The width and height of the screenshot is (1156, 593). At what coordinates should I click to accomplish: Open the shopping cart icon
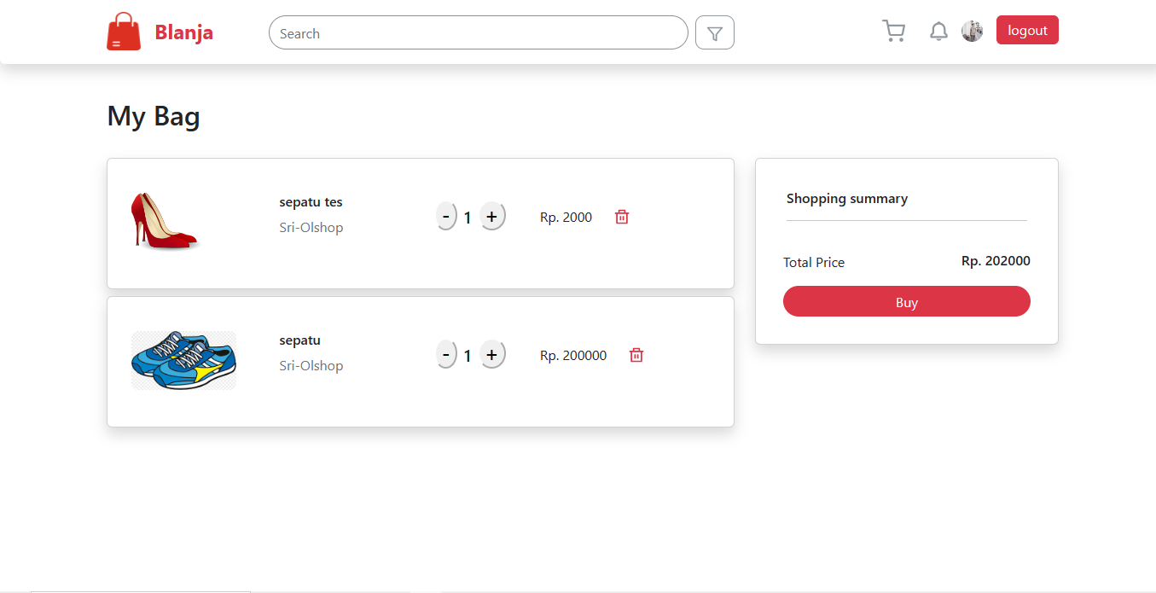893,30
